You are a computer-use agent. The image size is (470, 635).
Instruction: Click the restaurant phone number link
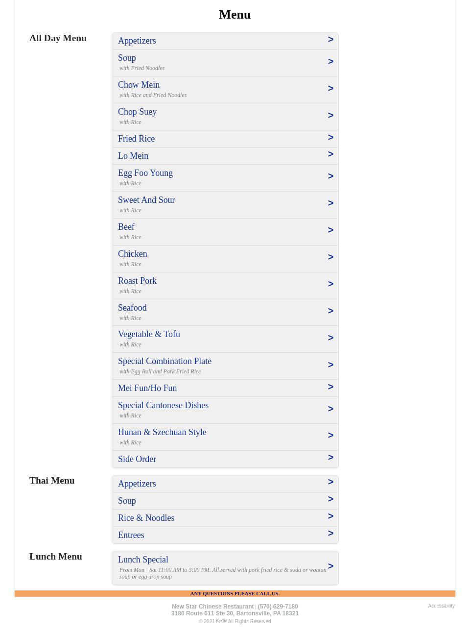tap(278, 607)
